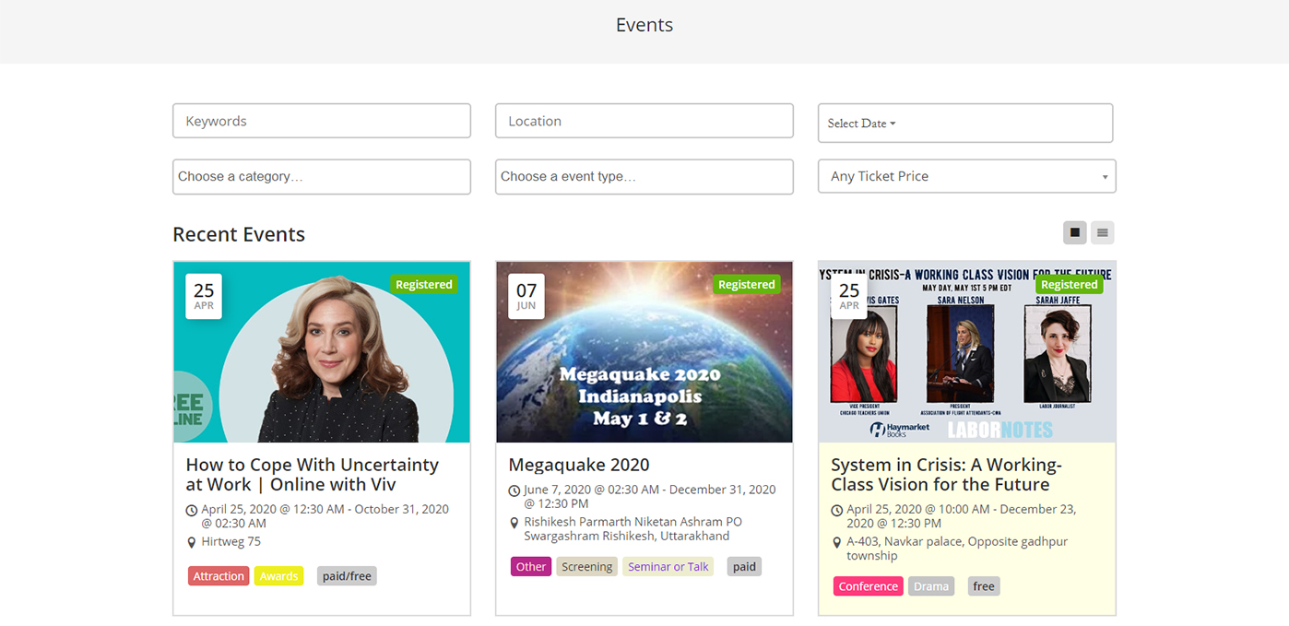
Task: Click the pink Conference category tag
Action: (x=868, y=586)
